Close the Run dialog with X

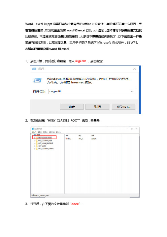click(134, 69)
